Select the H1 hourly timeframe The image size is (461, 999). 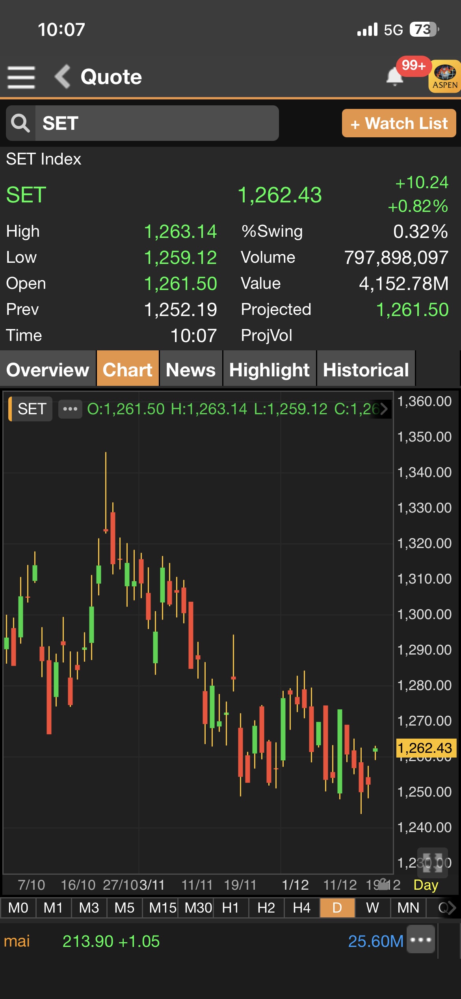230,908
